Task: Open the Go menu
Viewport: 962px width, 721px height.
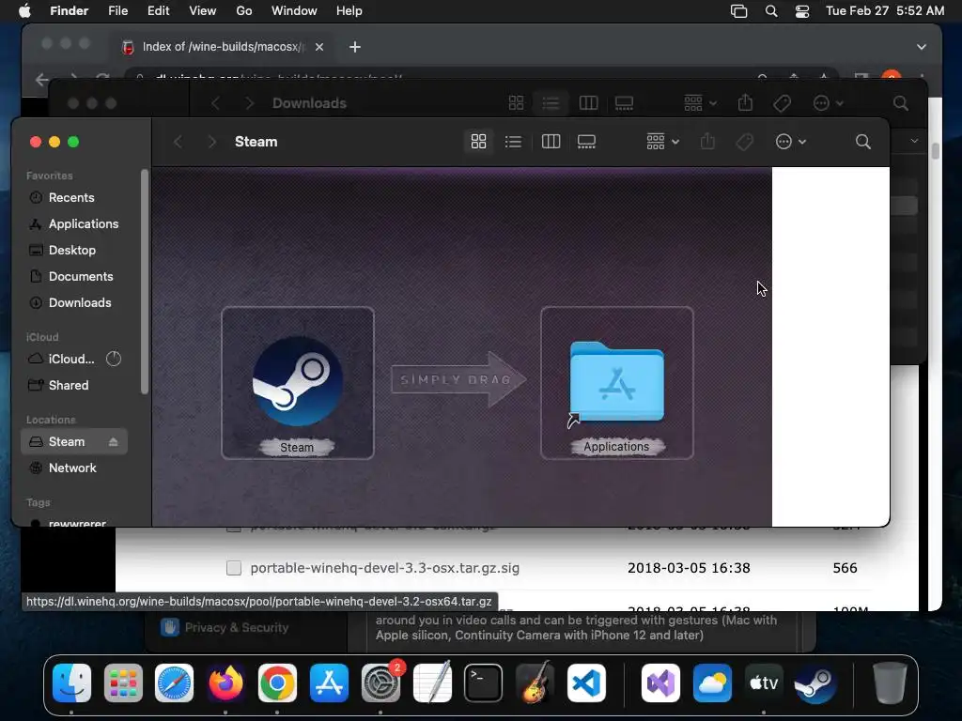Action: click(243, 11)
